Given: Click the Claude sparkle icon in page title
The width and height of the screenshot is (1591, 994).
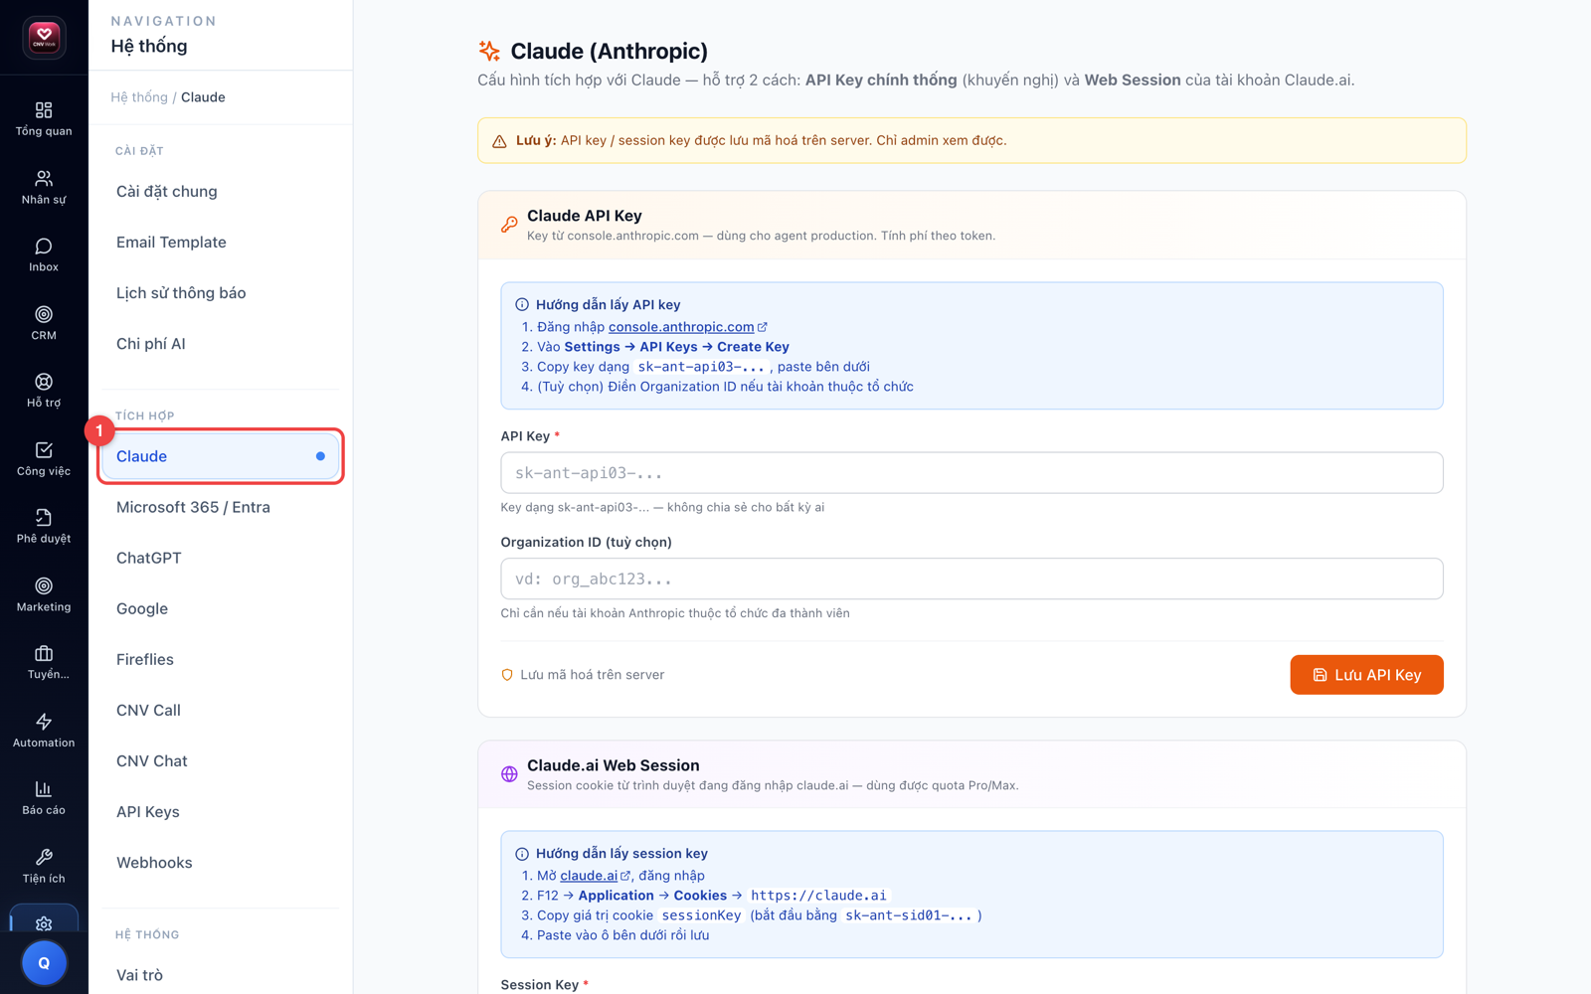Looking at the screenshot, I should pyautogui.click(x=489, y=51).
